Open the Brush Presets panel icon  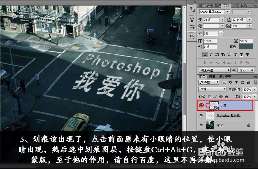tap(192, 20)
